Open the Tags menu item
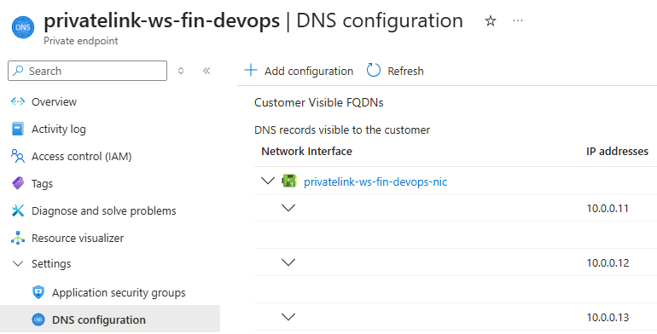Viewport: 657px width, 334px height. tap(42, 184)
